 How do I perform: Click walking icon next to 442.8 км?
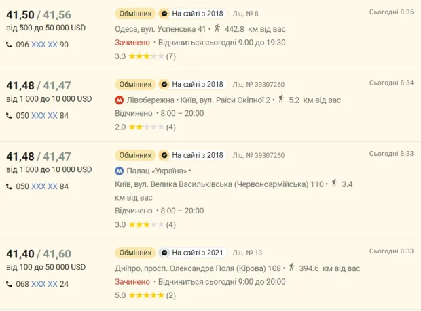(x=217, y=28)
